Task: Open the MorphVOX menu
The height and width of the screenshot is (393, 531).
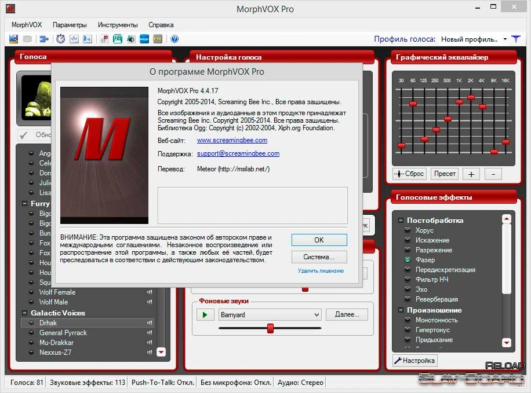Action: pos(27,25)
